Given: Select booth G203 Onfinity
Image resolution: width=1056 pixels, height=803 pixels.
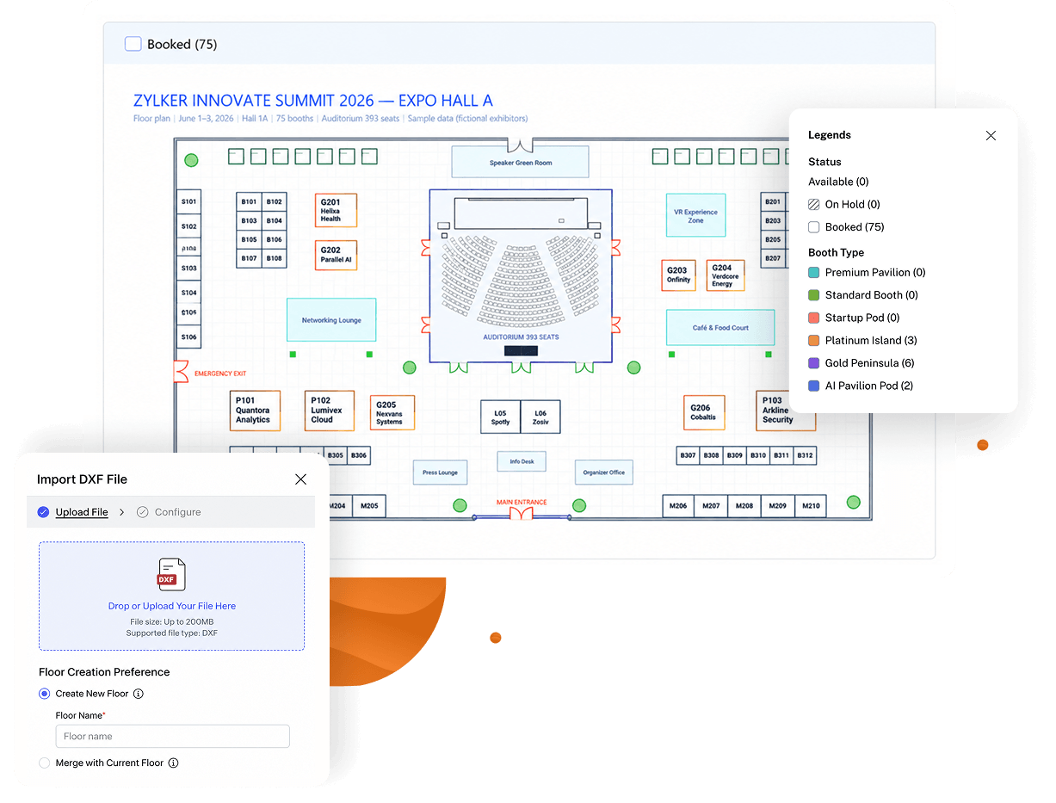Looking at the screenshot, I should (679, 275).
